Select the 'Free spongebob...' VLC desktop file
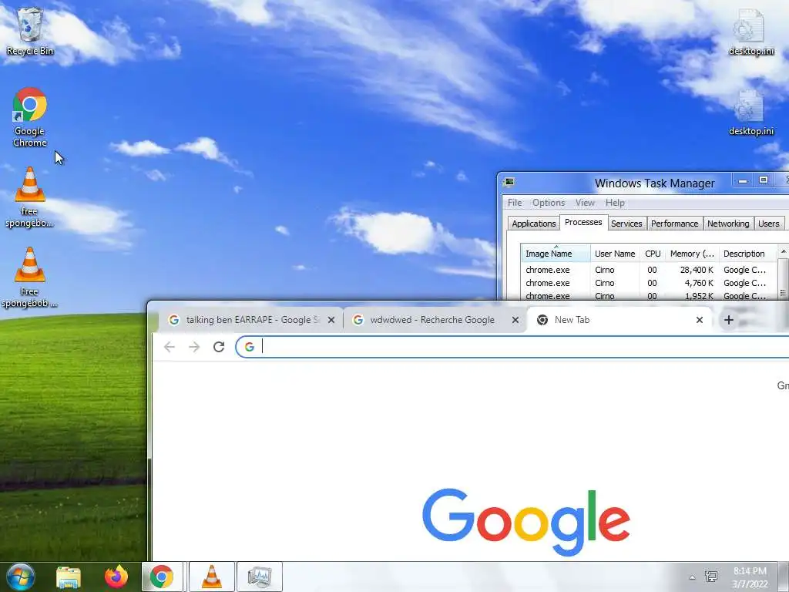789x592 pixels. (x=30, y=277)
